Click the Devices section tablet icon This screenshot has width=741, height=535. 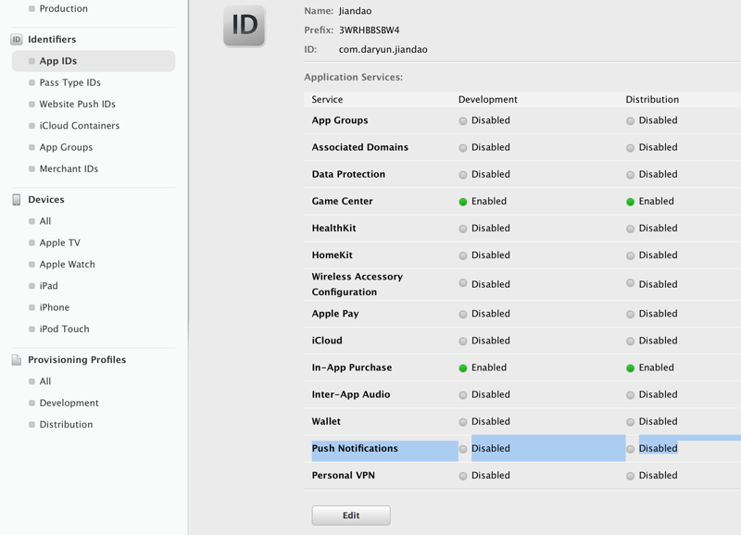pos(16,200)
